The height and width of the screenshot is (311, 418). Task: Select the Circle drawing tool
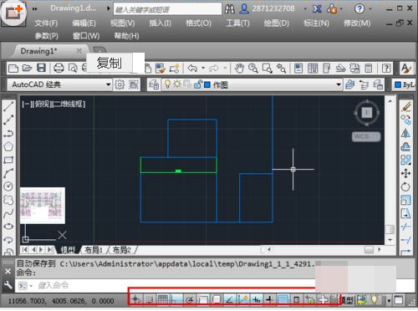click(x=8, y=186)
